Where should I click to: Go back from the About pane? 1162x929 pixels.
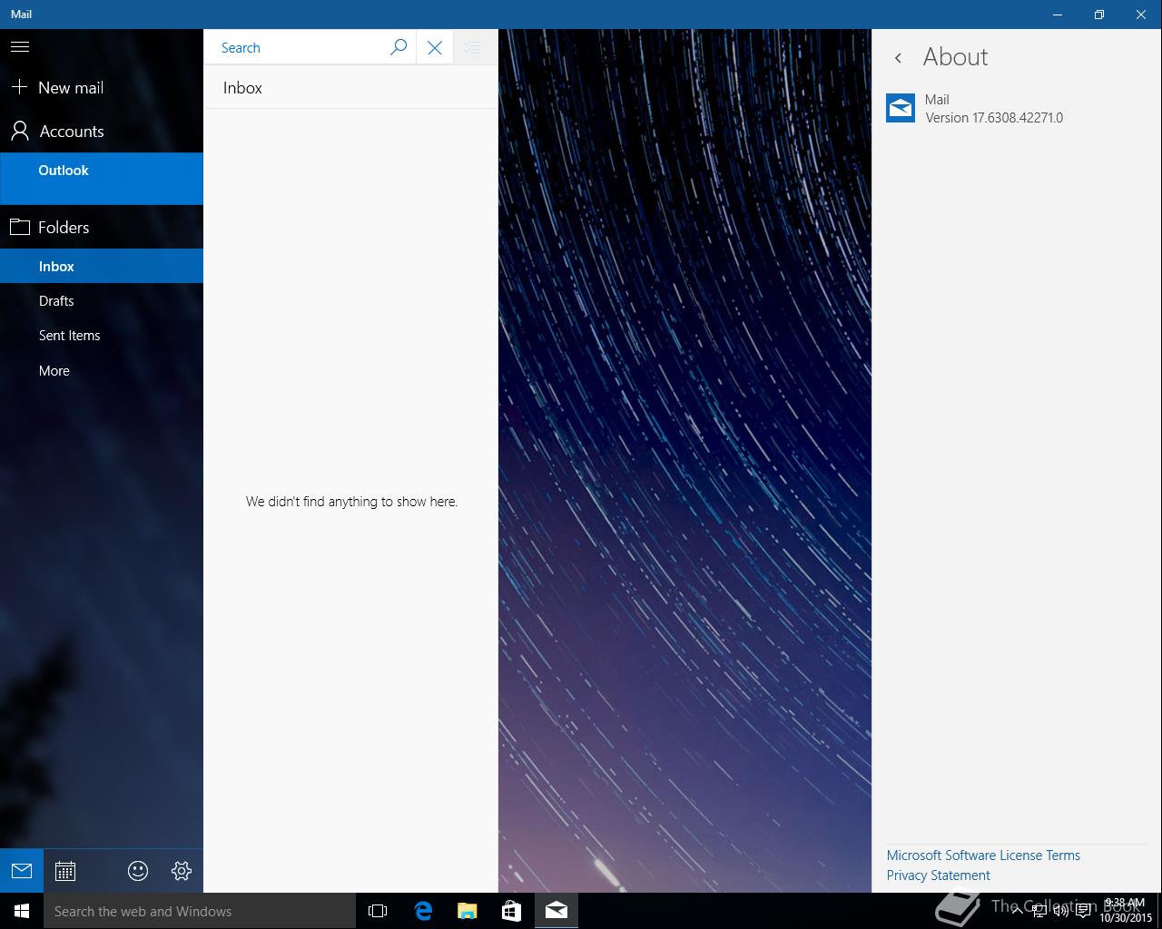tap(898, 58)
